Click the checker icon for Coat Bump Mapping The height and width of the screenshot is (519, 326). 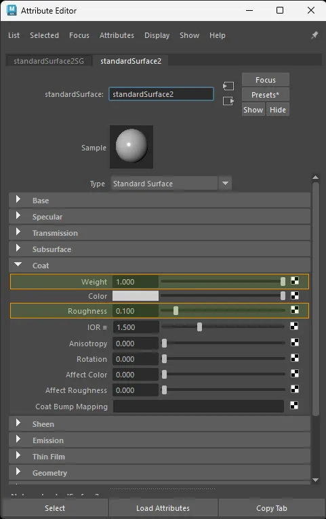point(294,405)
